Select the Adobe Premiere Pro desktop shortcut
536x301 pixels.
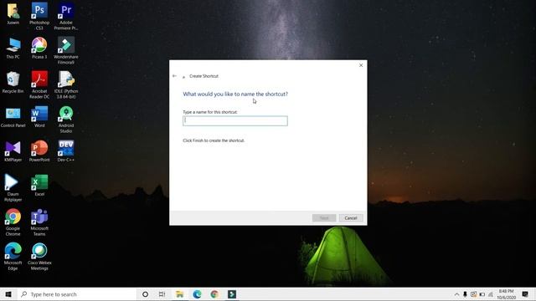(66, 16)
